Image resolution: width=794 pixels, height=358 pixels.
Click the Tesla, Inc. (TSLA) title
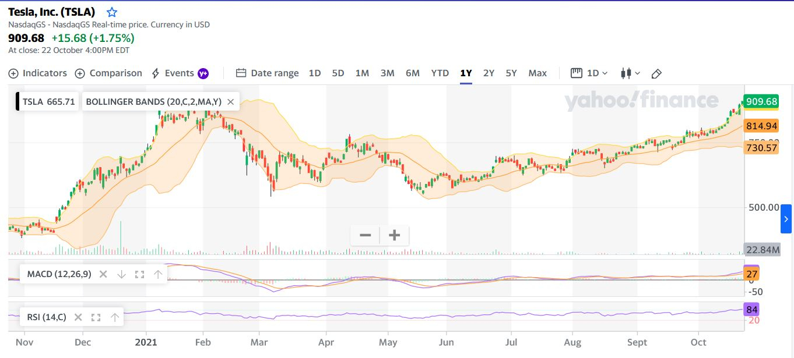[x=52, y=12]
